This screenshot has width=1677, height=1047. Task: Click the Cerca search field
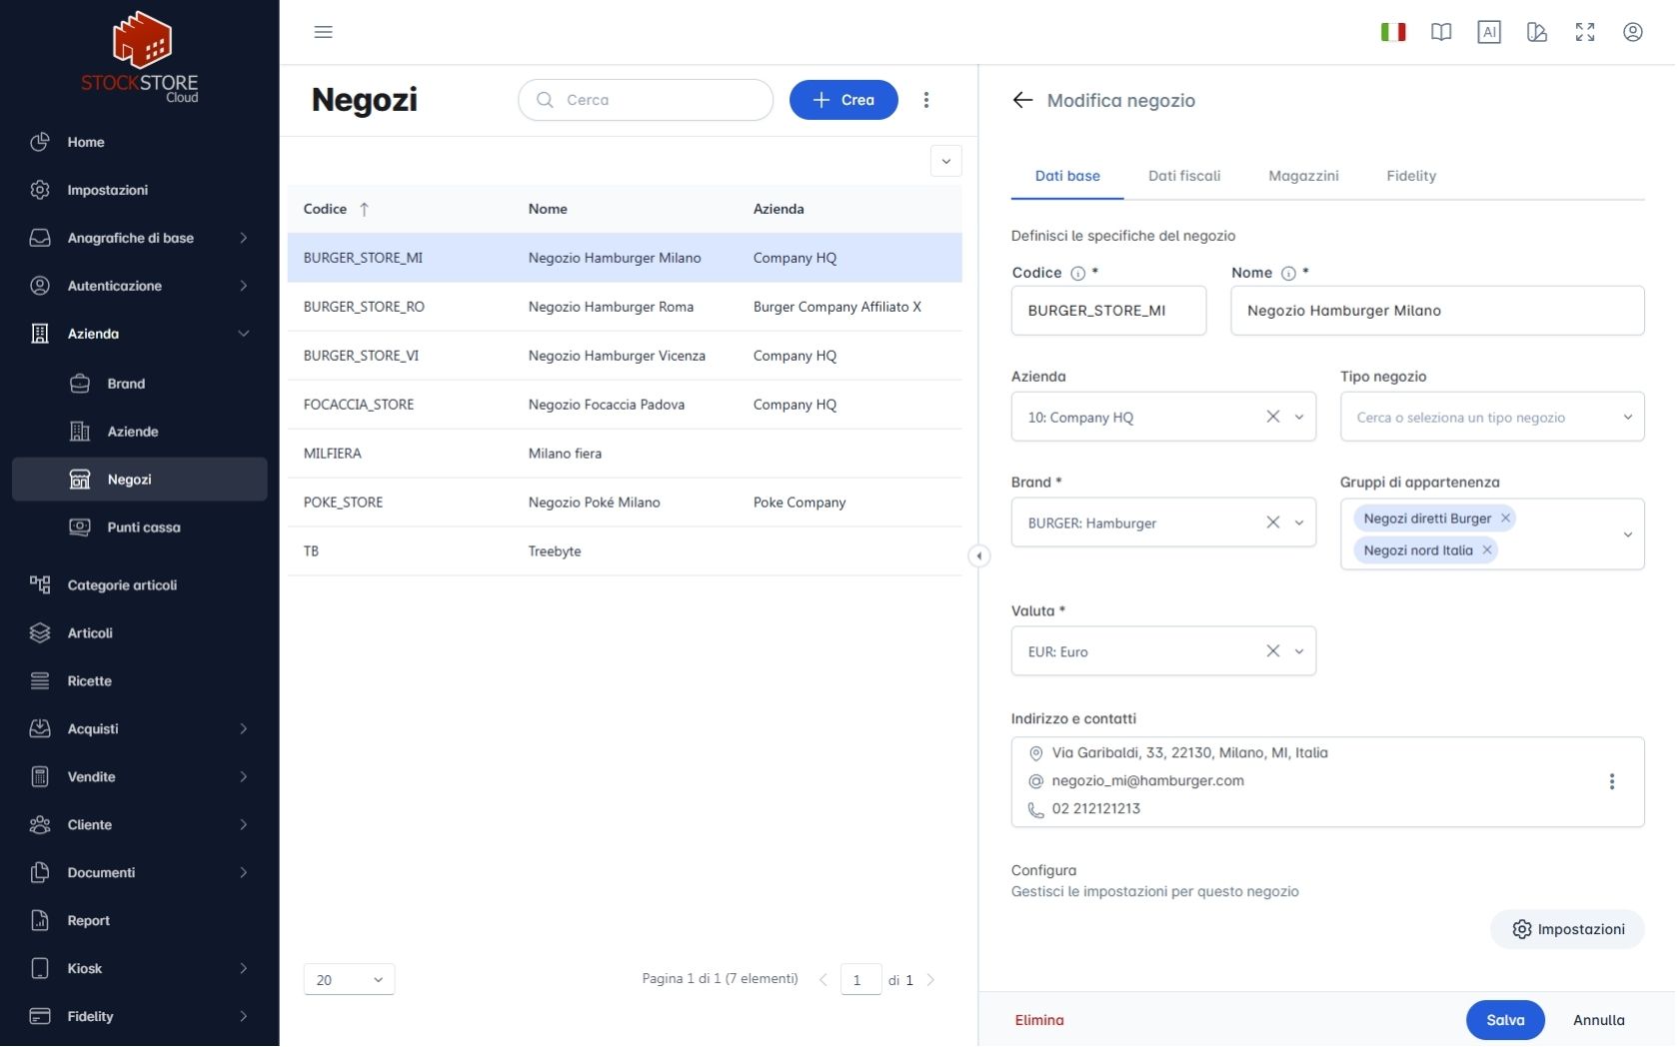646,100
